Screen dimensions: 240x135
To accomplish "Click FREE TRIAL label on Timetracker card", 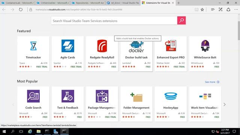I will click(42, 67).
